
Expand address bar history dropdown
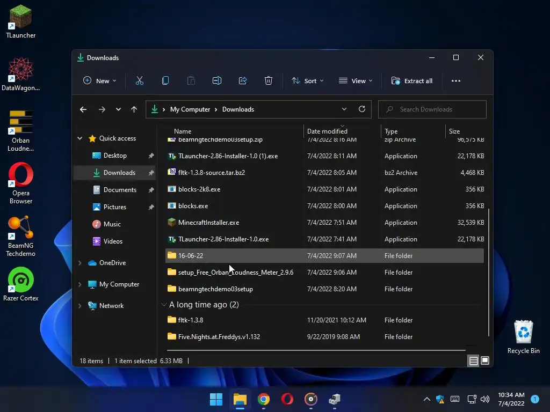(344, 109)
